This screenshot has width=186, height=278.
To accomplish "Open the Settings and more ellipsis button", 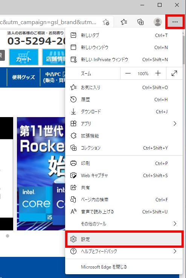I will tap(175, 22).
